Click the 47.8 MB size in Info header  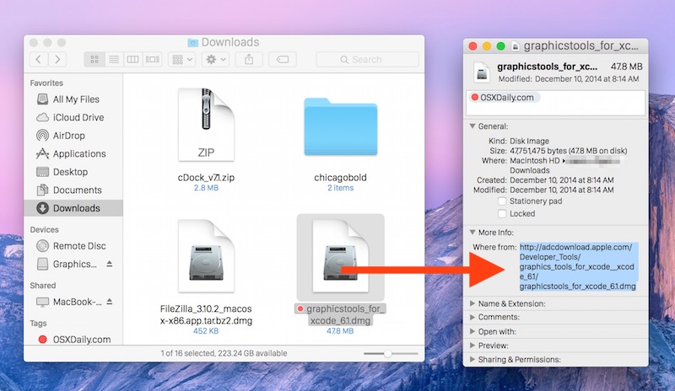click(x=627, y=67)
